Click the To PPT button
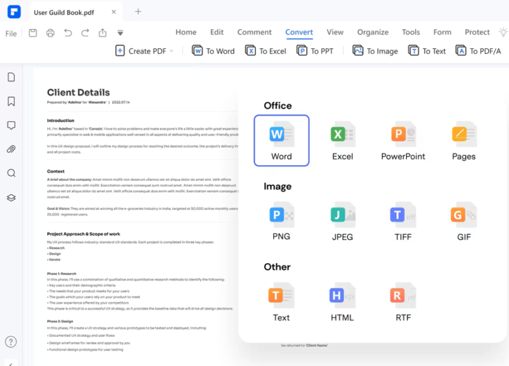Screen dimensions: 509x366 315,51
